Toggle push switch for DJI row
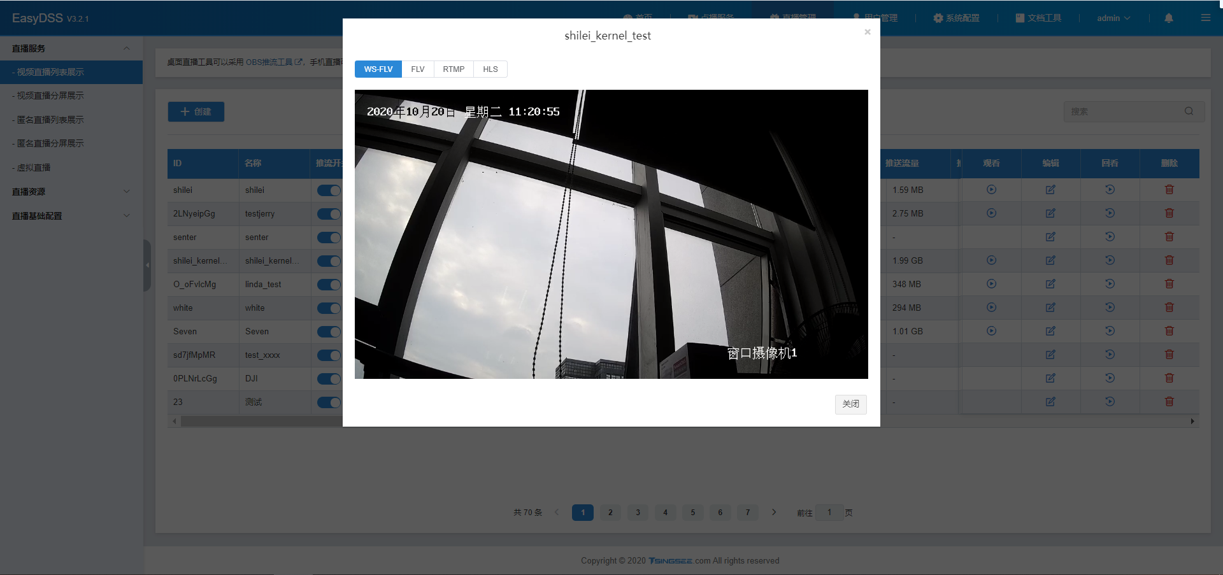1223x575 pixels. pyautogui.click(x=329, y=379)
